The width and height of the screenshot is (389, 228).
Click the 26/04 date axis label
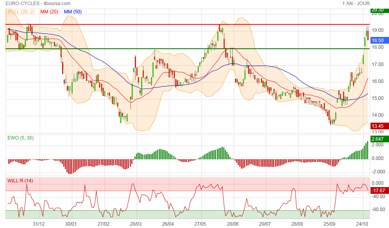coord(168,224)
